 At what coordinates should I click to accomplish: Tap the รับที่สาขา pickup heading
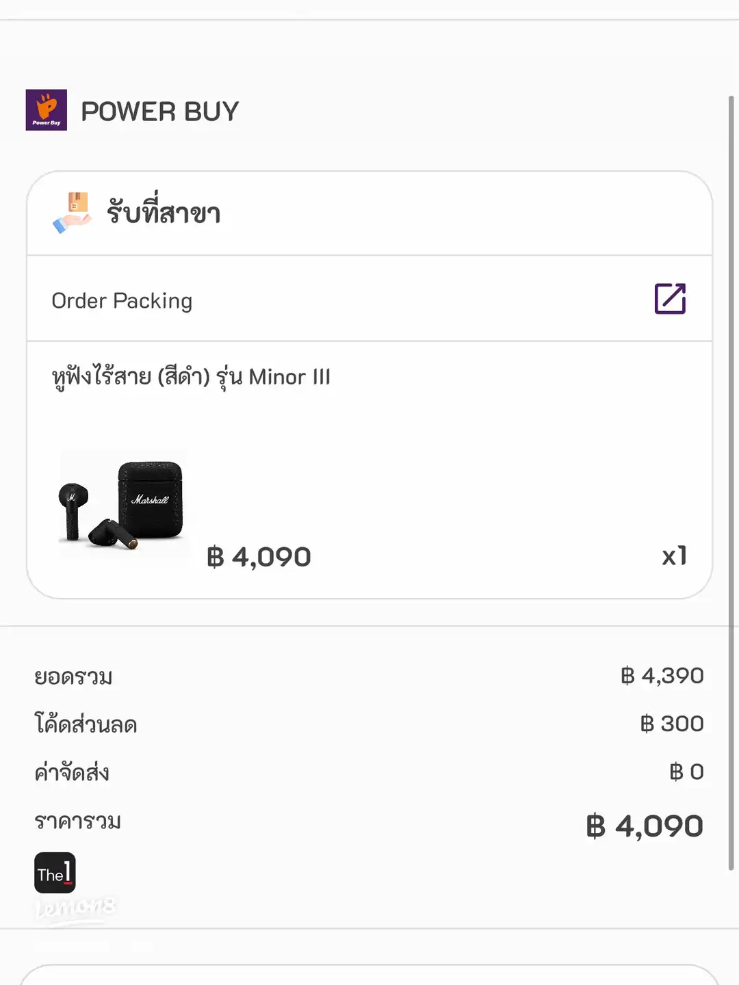[164, 213]
